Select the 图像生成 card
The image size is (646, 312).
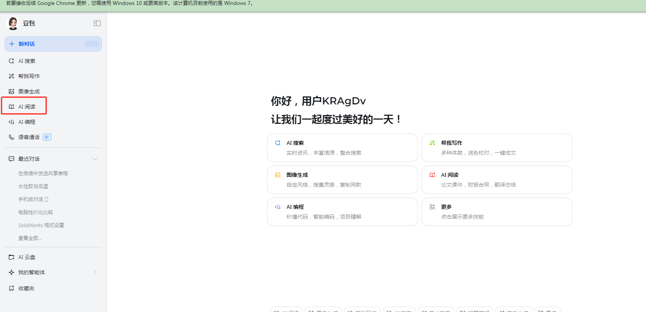pyautogui.click(x=342, y=180)
